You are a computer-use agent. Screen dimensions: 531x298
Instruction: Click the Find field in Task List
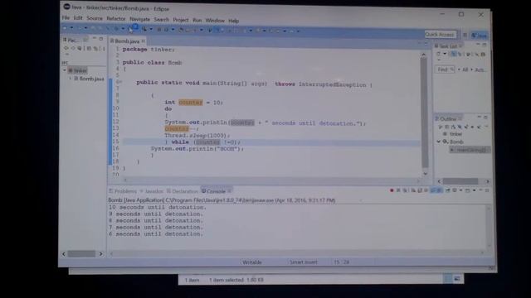point(445,70)
